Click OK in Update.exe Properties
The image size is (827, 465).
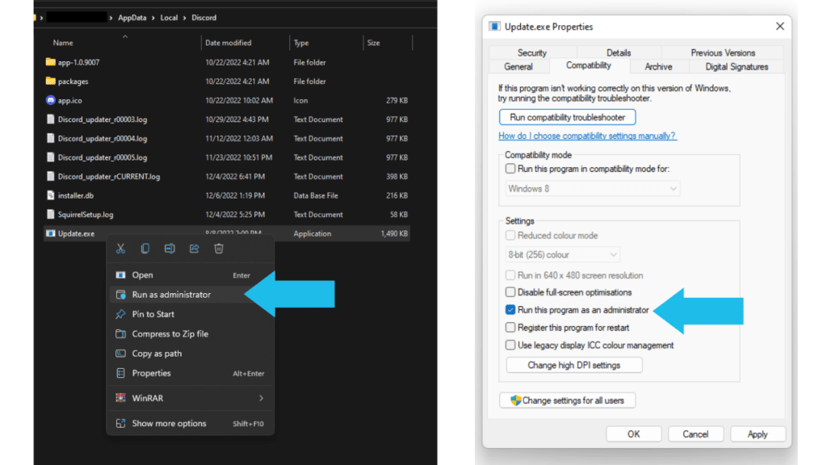pyautogui.click(x=633, y=434)
